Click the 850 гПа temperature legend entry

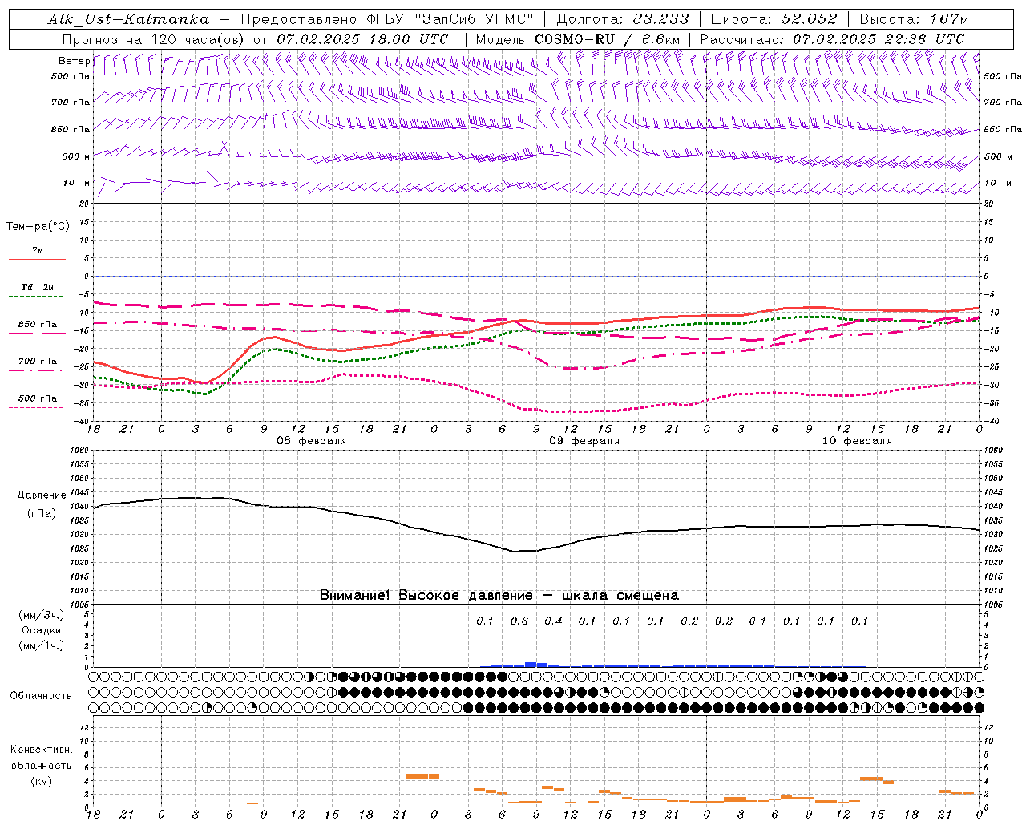38,325
